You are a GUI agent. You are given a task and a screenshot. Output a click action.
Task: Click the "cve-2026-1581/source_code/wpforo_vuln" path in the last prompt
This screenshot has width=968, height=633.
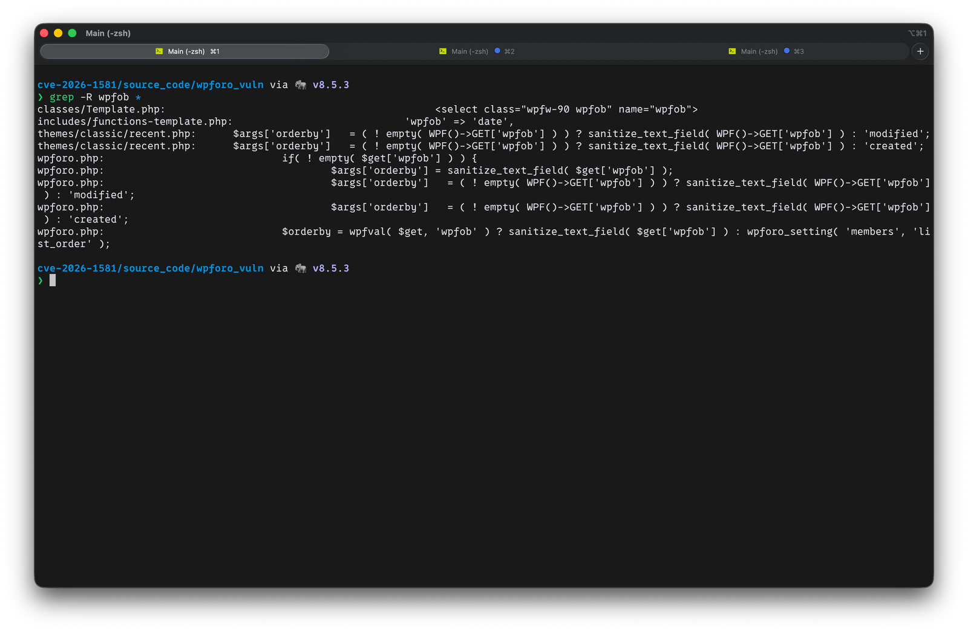(151, 268)
